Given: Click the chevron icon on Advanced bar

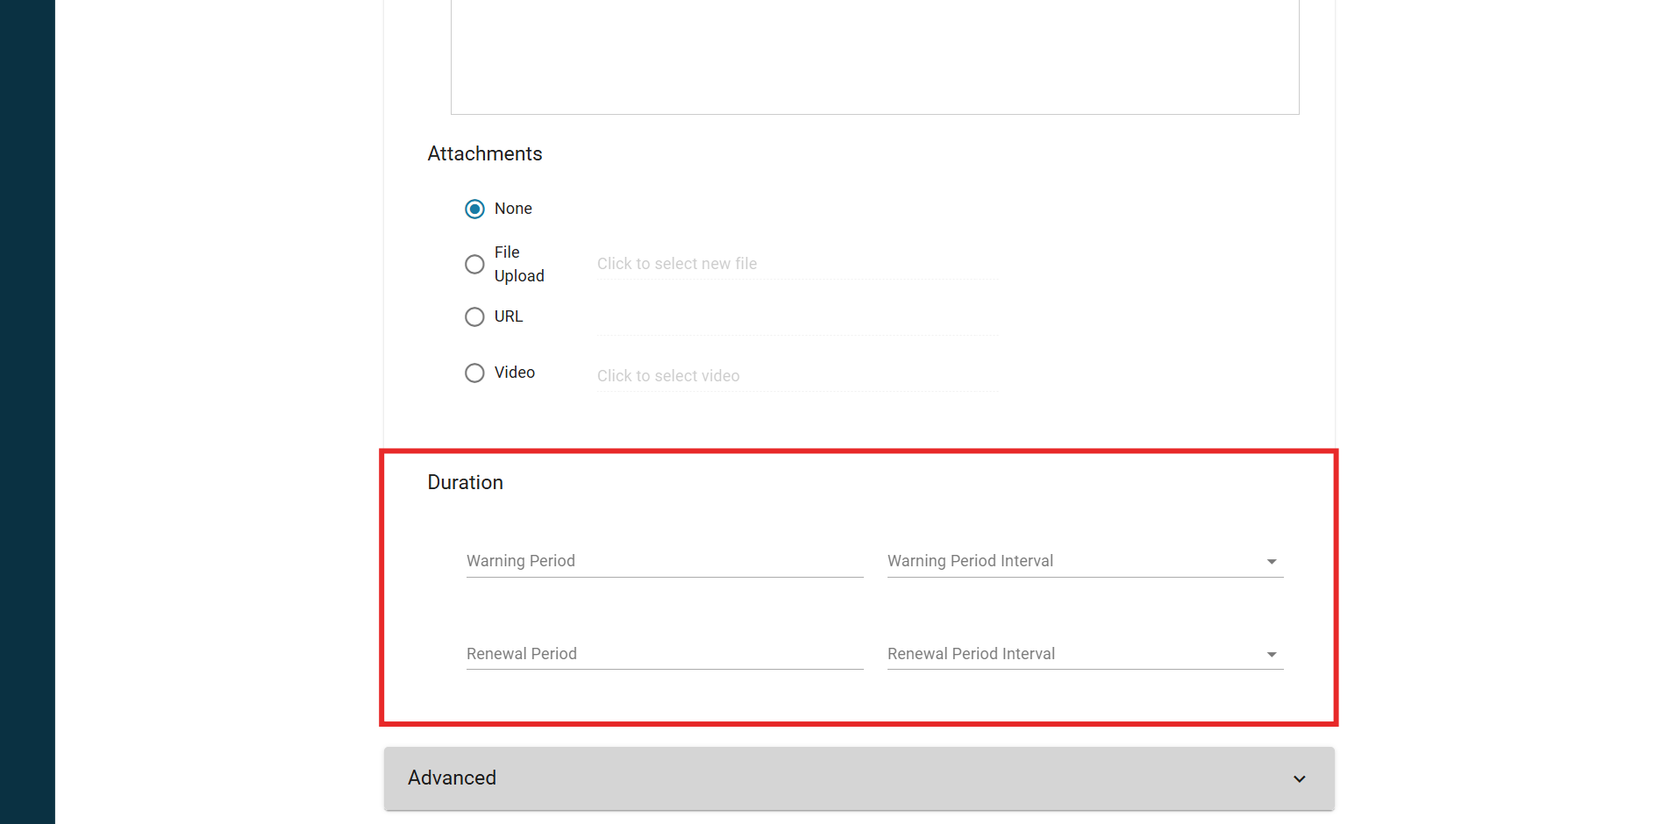Looking at the screenshot, I should click(1300, 779).
